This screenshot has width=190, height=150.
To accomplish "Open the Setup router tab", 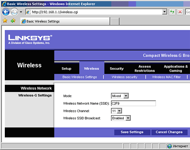I will (x=66, y=69).
